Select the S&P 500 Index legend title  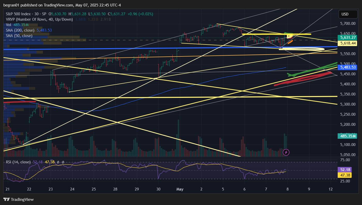click(x=26, y=14)
